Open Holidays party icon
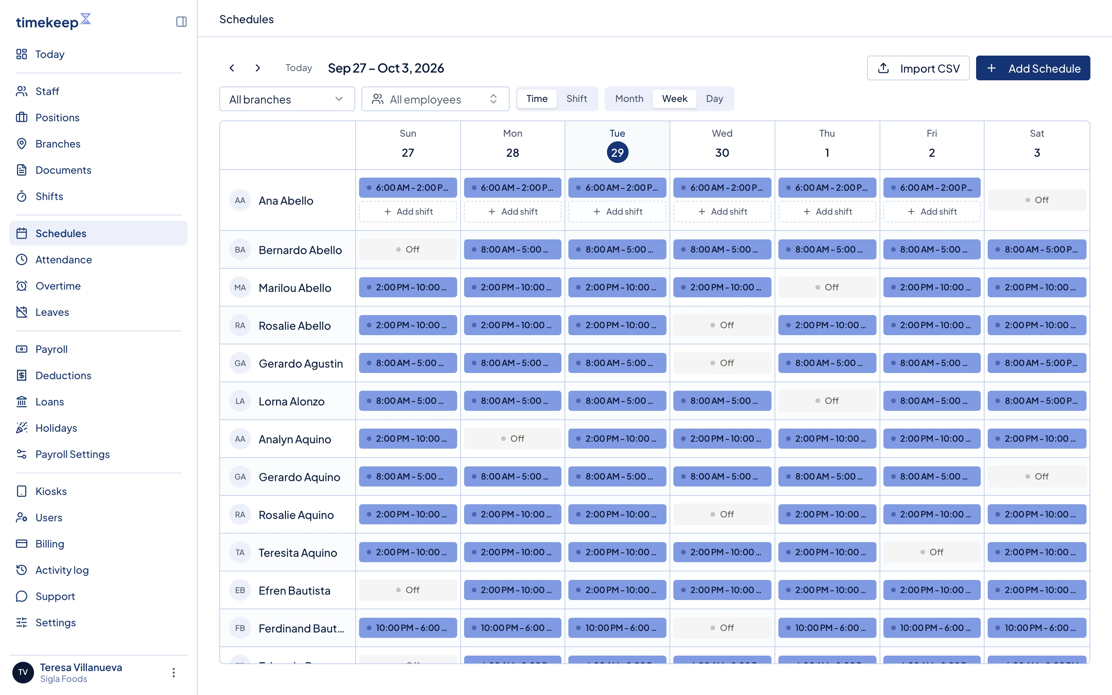Viewport: 1112px width, 695px height. 22,428
